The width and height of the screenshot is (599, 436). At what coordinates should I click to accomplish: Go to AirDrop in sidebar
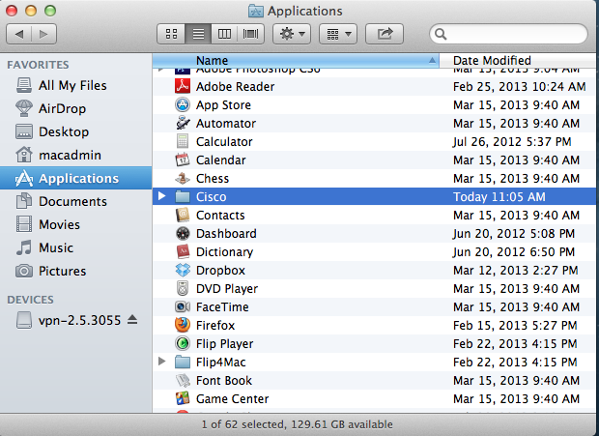[64, 108]
